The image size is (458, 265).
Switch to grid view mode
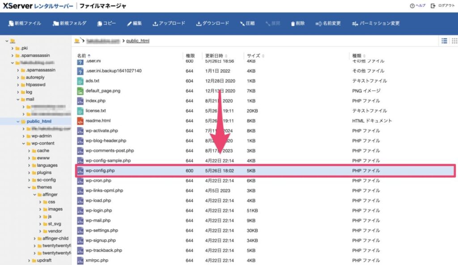coord(454,41)
